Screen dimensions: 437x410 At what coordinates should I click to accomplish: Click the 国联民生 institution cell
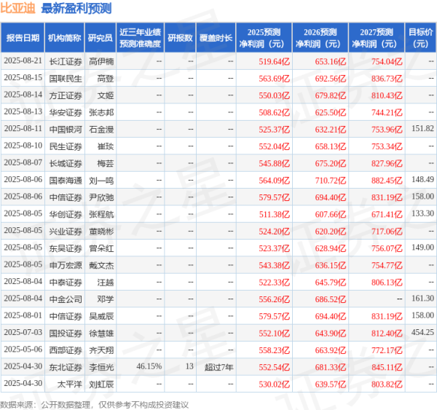(x=66, y=79)
